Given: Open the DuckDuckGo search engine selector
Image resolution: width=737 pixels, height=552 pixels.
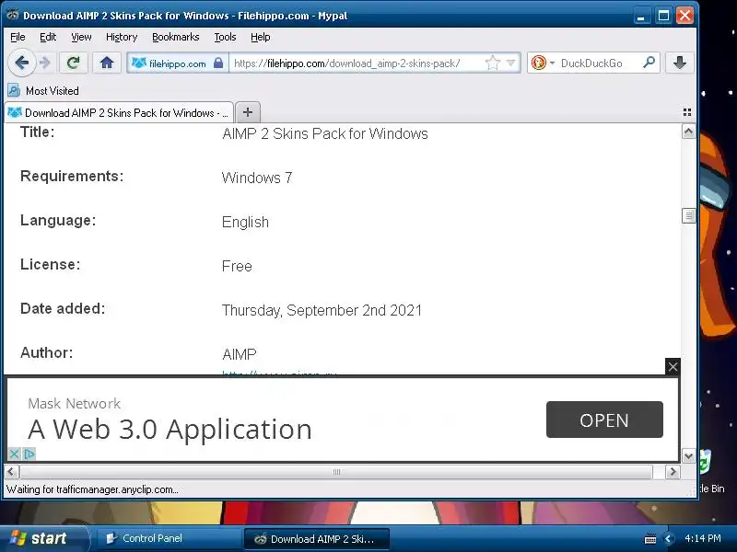Looking at the screenshot, I should tap(543, 63).
